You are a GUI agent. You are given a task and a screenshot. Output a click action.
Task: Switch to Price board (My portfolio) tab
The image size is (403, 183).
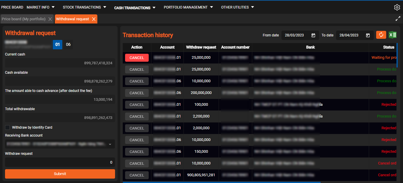tap(24, 19)
